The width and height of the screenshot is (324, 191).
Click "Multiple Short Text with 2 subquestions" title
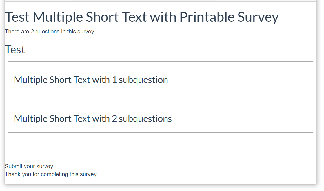click(x=93, y=119)
